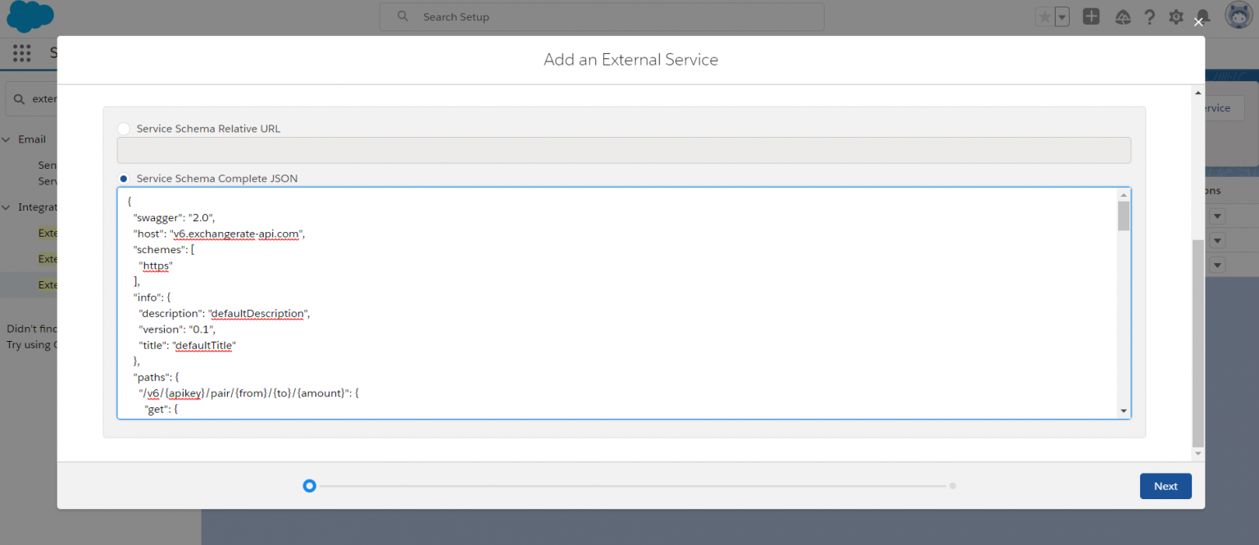Click inside the Search Setup field
Viewport: 1259px width, 545px height.
(x=602, y=16)
